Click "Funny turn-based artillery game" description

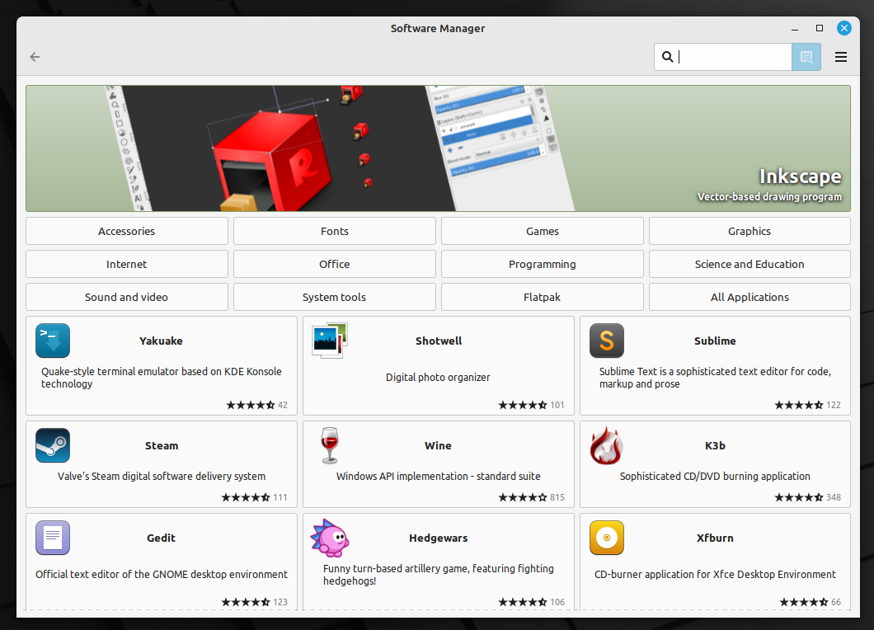tap(439, 575)
